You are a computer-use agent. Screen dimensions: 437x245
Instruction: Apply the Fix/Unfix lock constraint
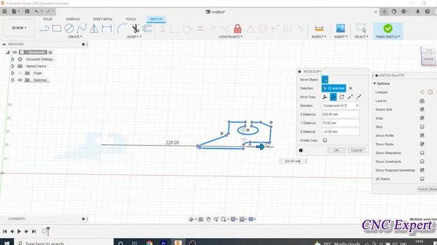(238, 29)
